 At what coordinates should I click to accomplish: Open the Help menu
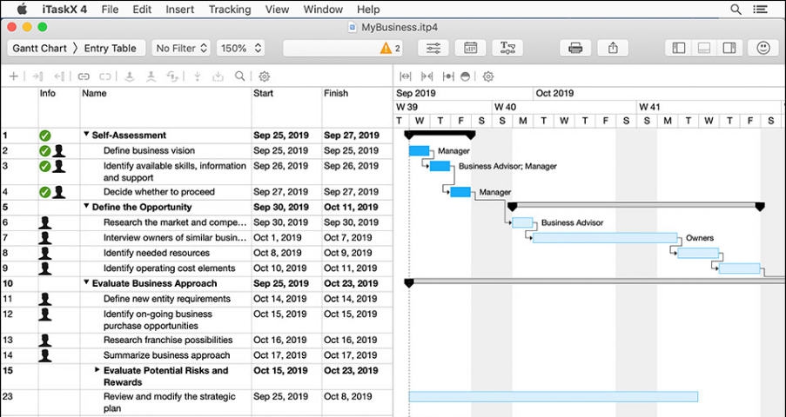pyautogui.click(x=368, y=9)
